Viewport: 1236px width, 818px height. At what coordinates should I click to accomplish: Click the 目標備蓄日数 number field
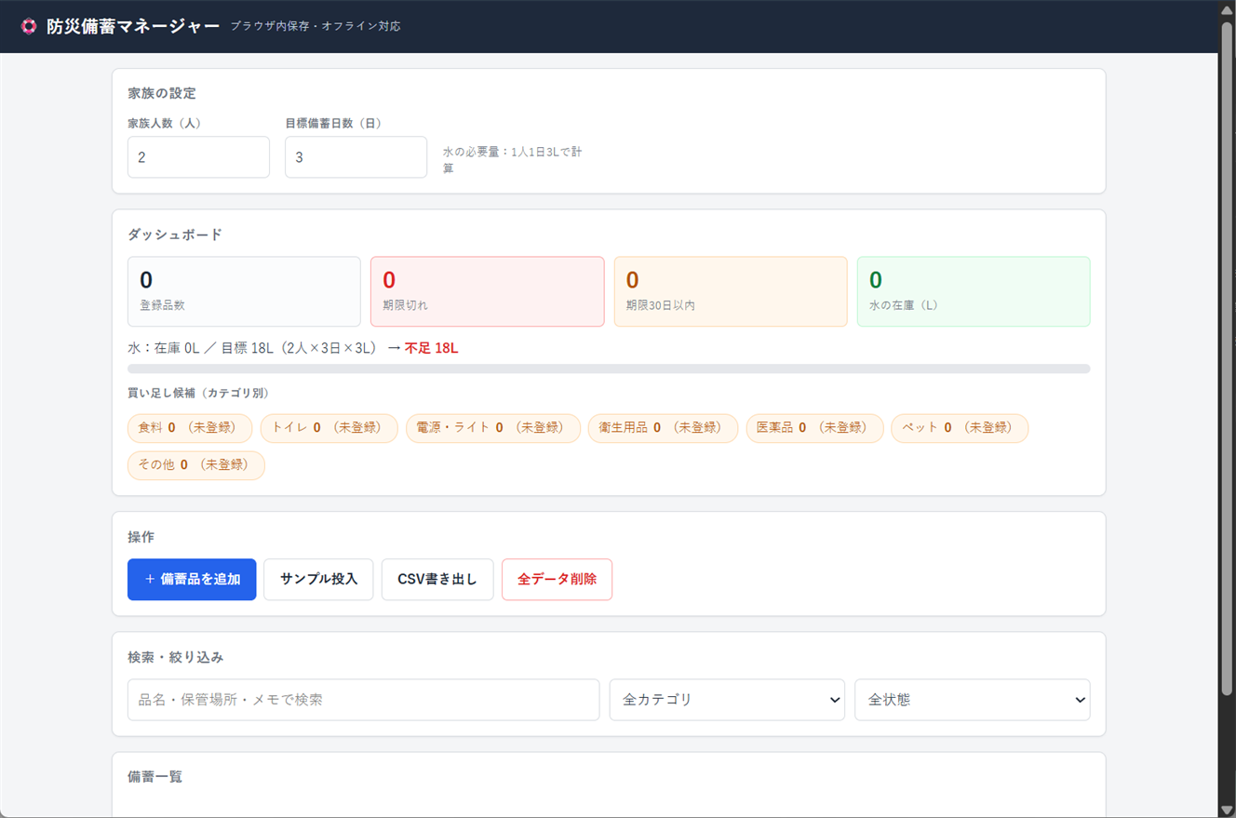pos(356,157)
